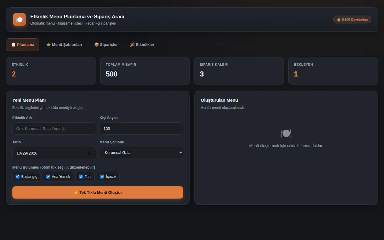Click the pot icon on Menü Şablonları tab
The width and height of the screenshot is (384, 240).
click(49, 44)
